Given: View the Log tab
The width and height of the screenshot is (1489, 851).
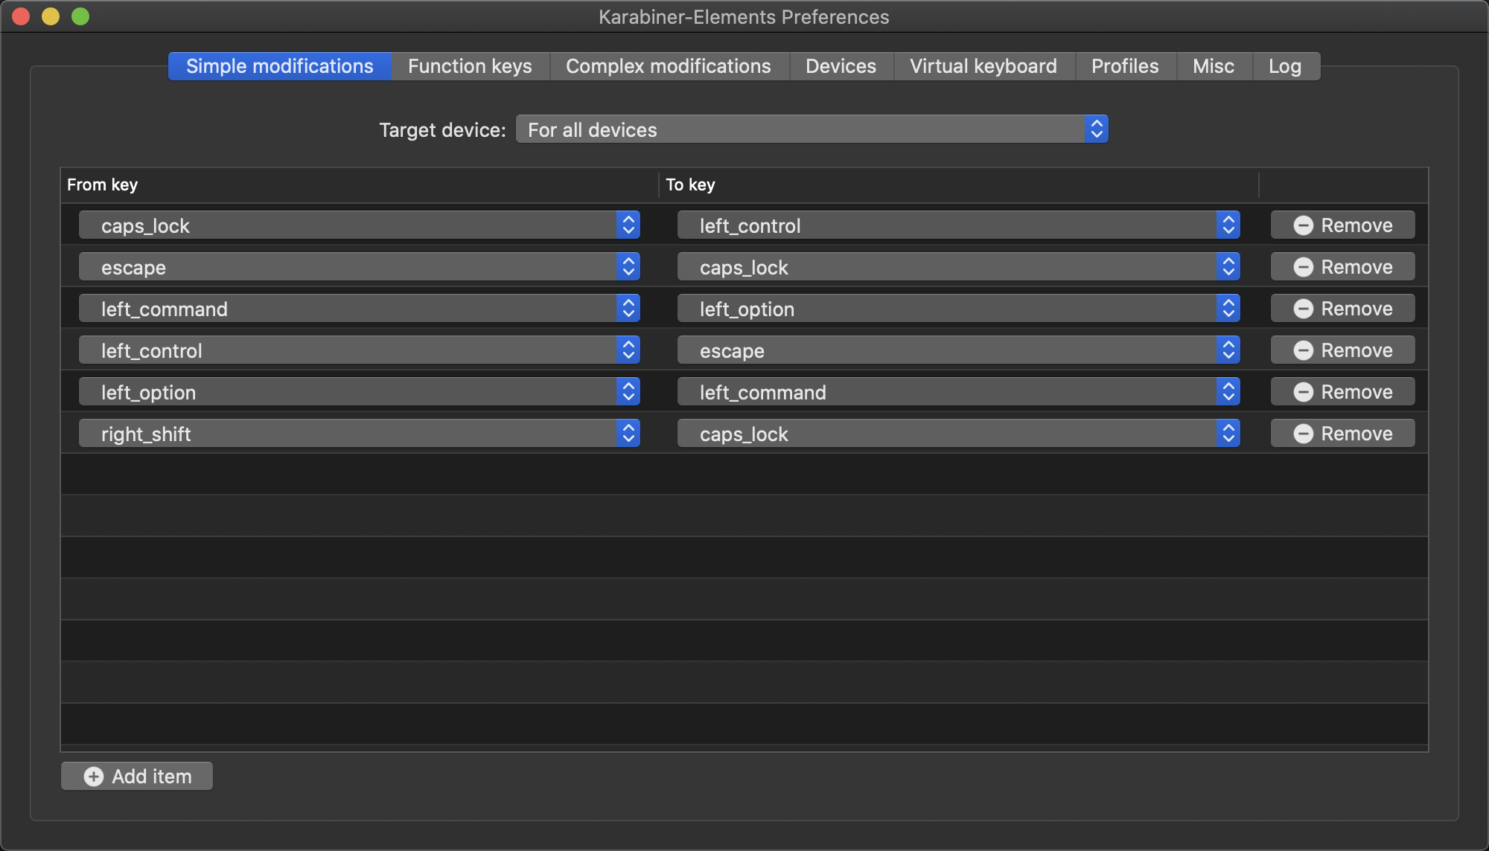Looking at the screenshot, I should [1284, 66].
